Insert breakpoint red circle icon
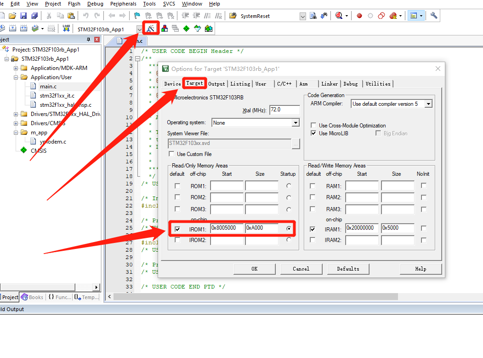Viewport: 483px width, 358px height. click(x=359, y=16)
